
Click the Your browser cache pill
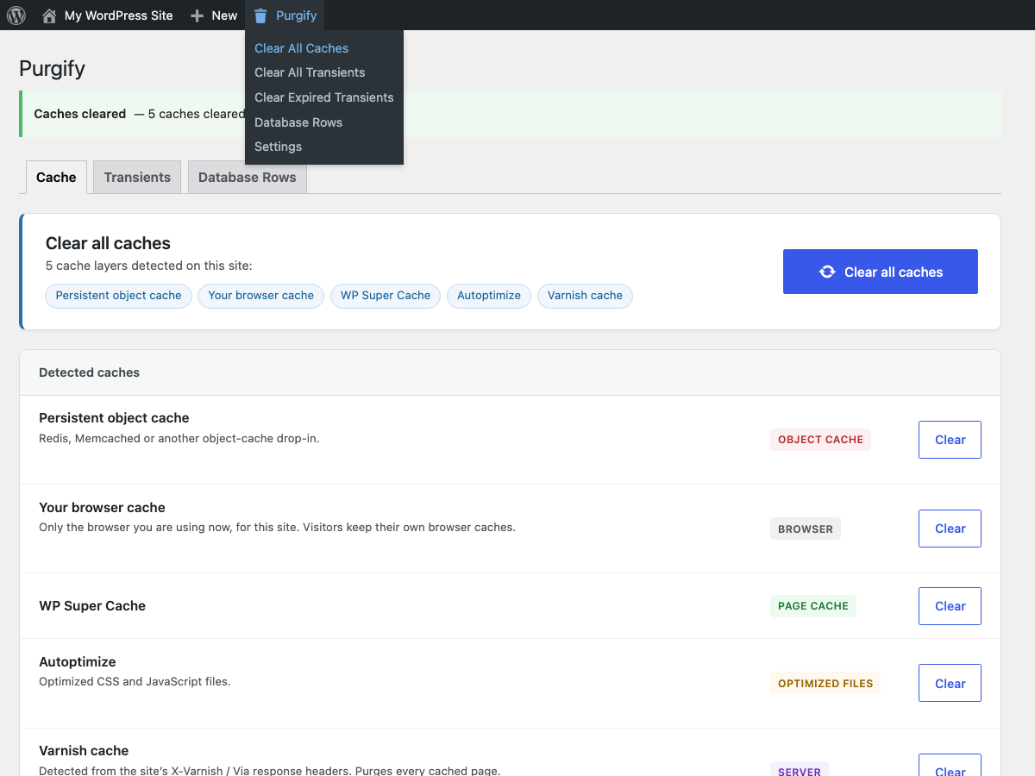260,296
